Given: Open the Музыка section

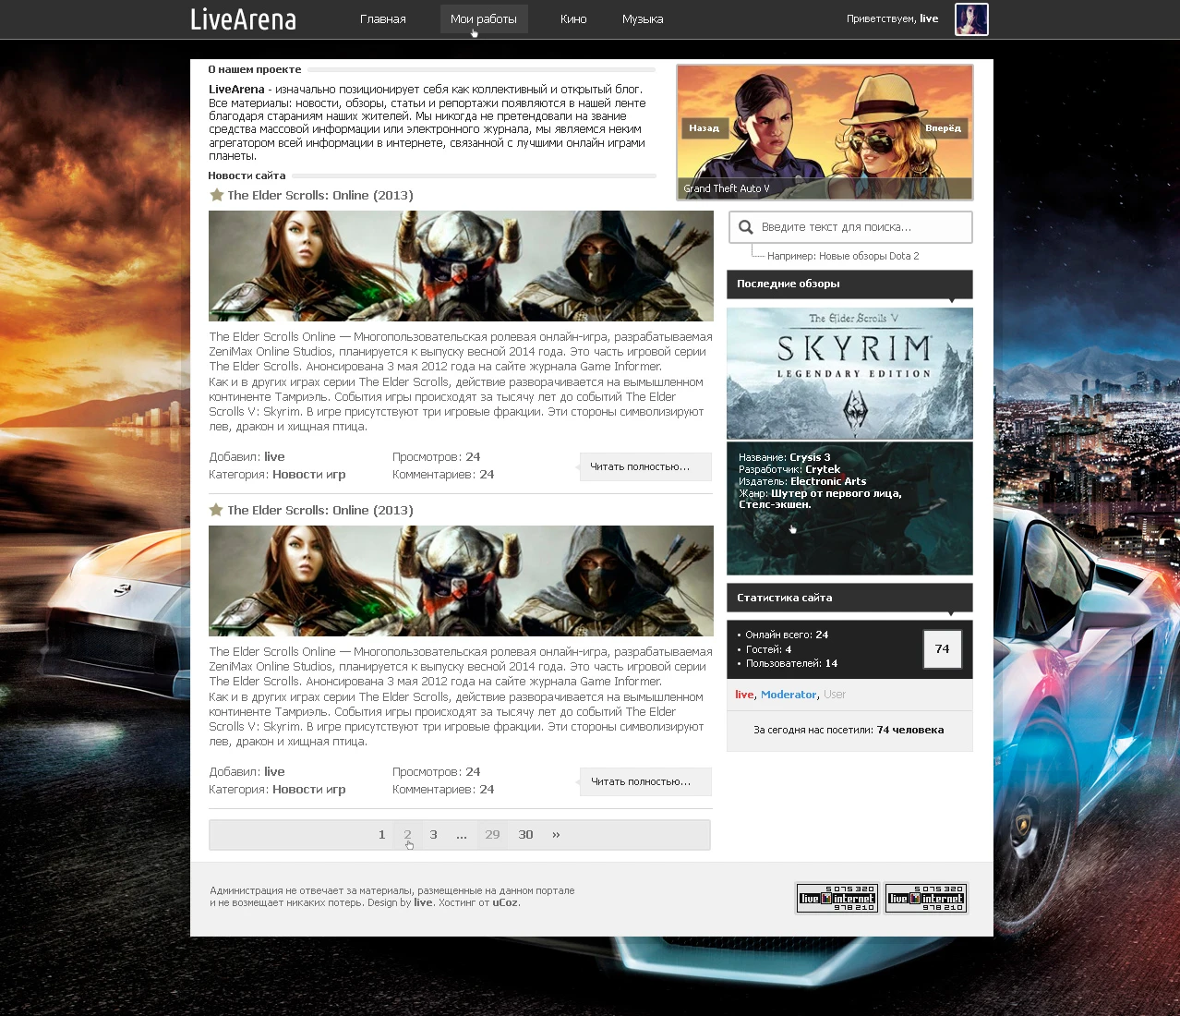Looking at the screenshot, I should 643,19.
